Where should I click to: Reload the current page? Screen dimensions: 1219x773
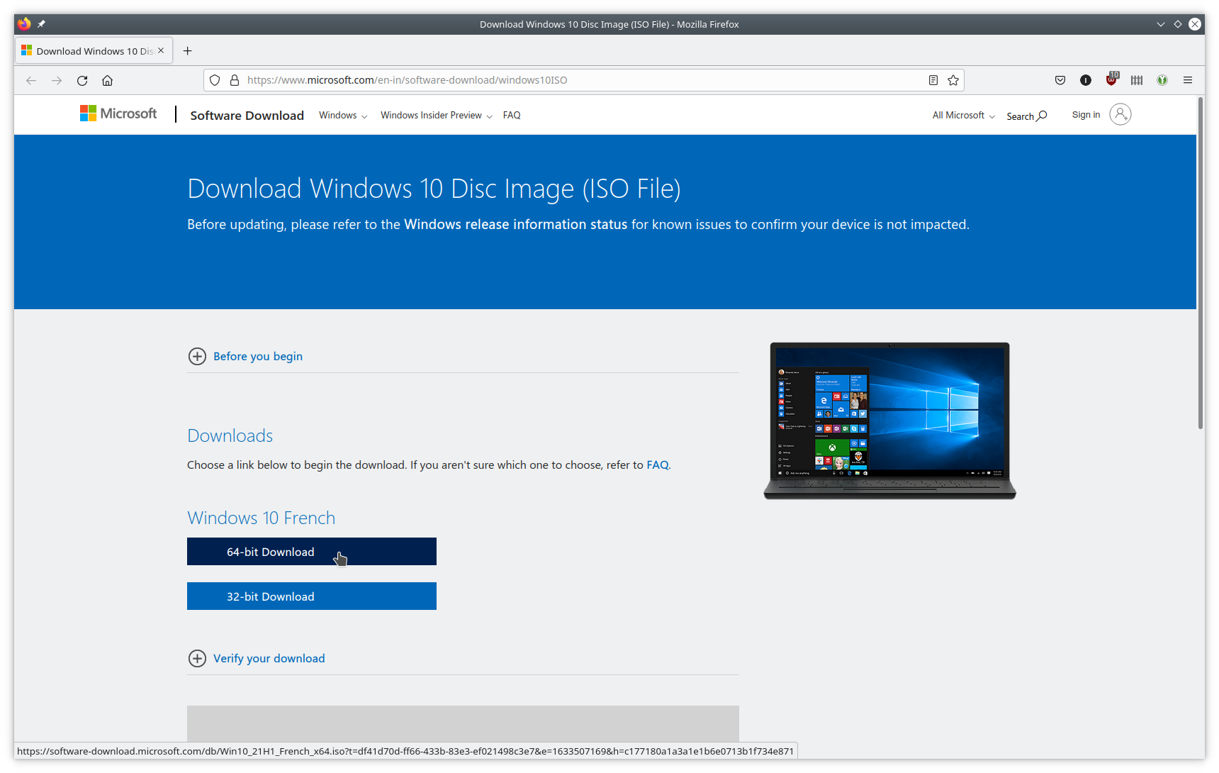(x=82, y=80)
